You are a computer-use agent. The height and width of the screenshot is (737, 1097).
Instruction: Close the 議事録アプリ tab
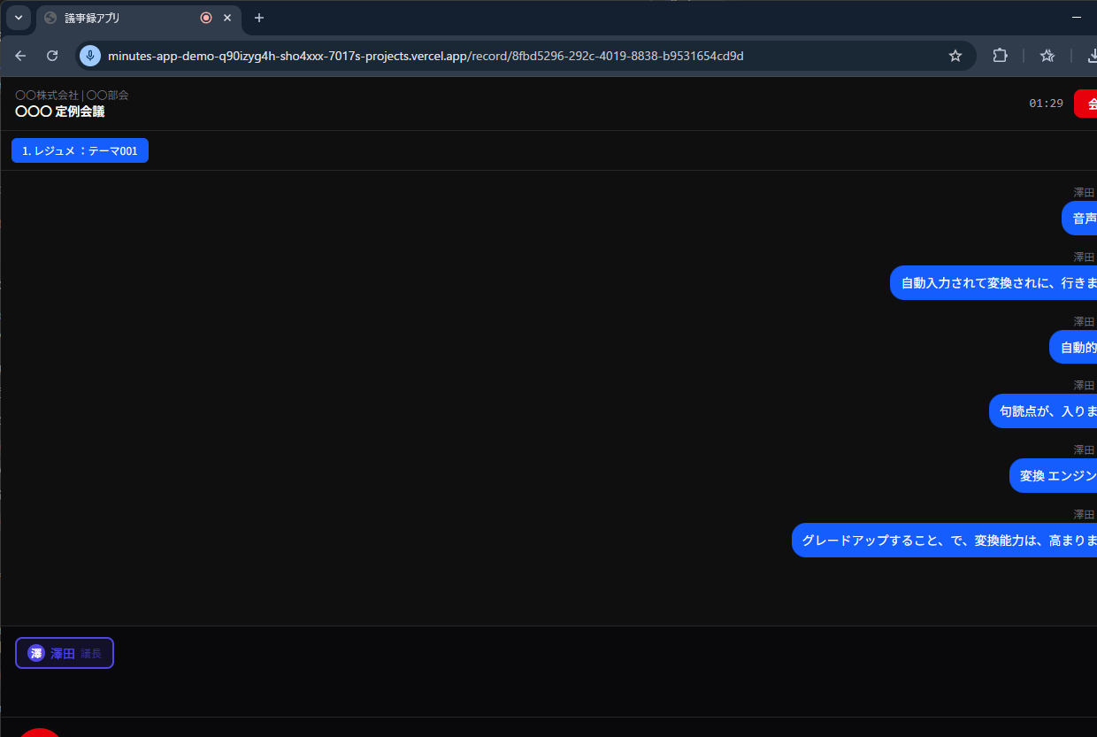227,18
